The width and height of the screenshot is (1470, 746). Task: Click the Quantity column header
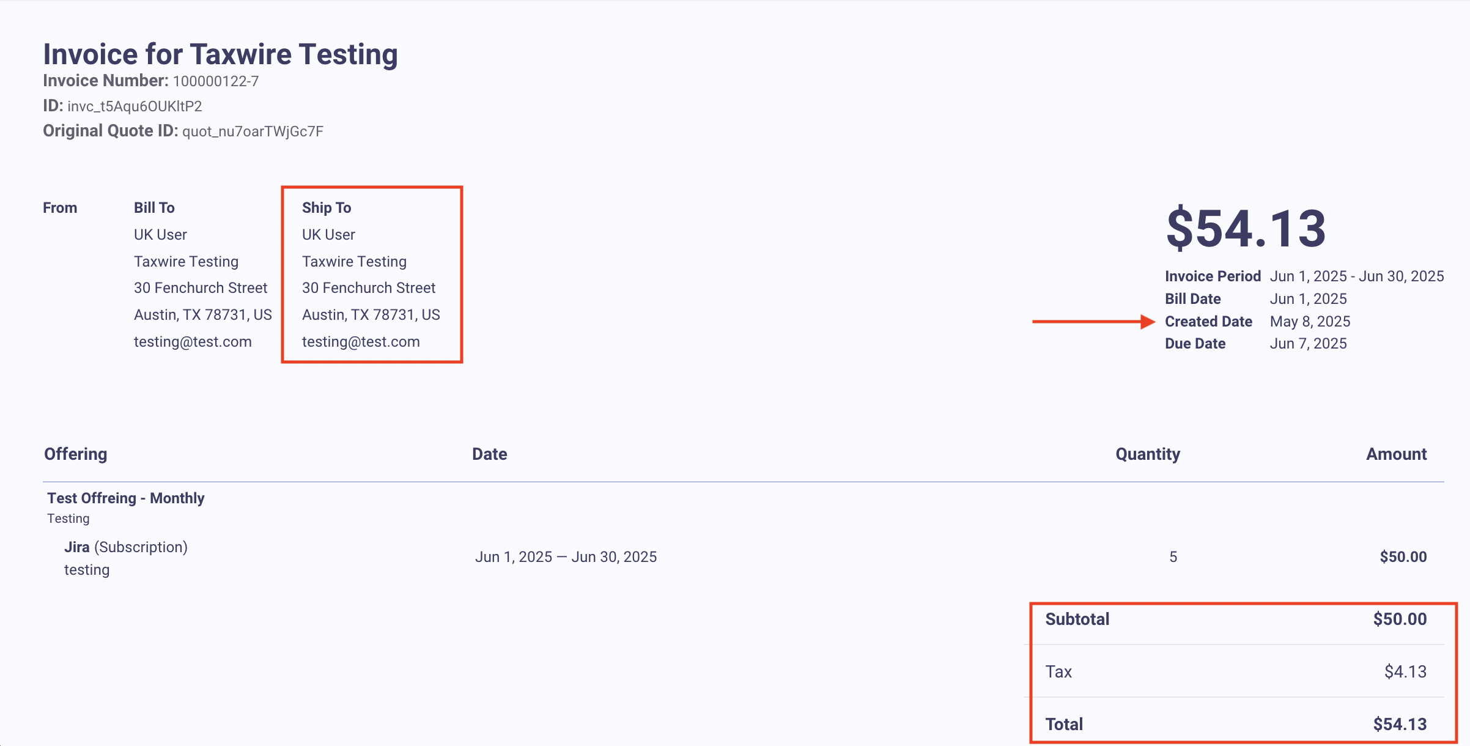point(1147,454)
